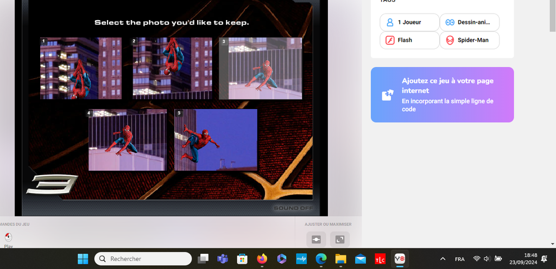Expand the hidden system tray icons
This screenshot has height=269, width=556.
point(443,259)
